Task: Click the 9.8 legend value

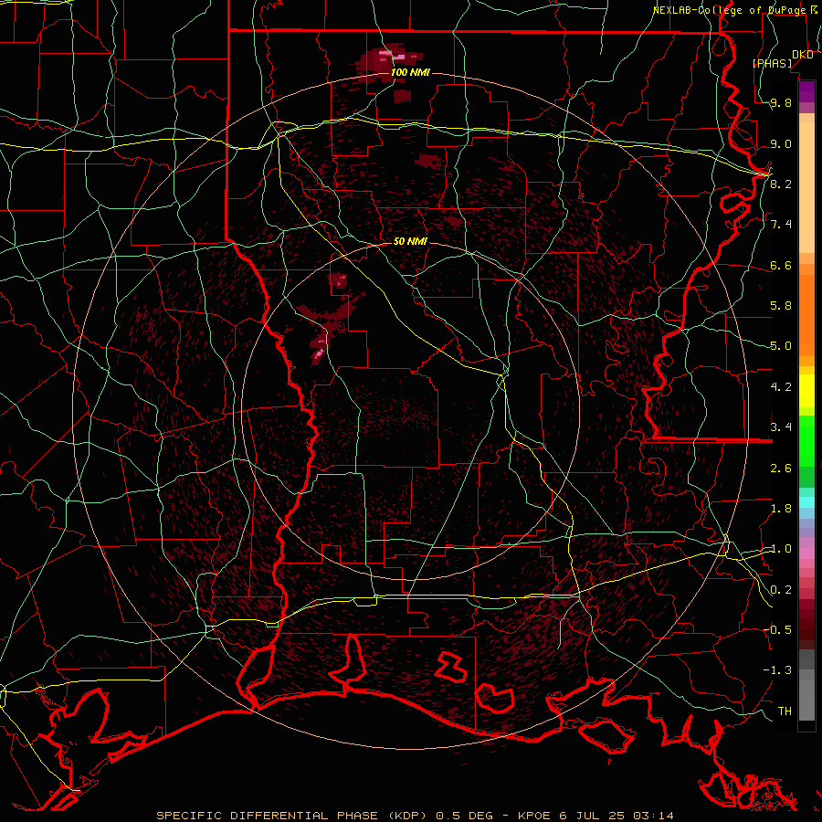Action: (781, 102)
